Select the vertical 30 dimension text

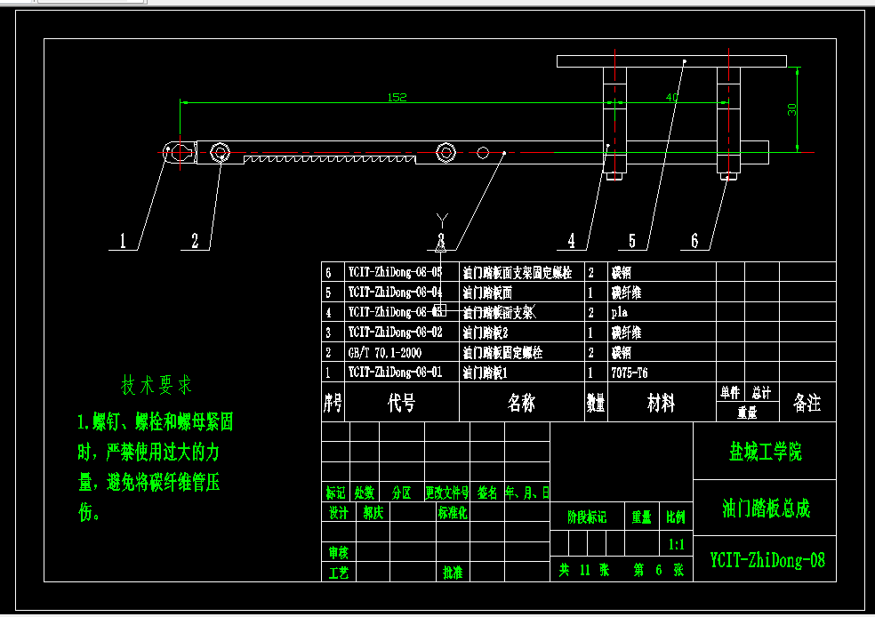click(791, 109)
